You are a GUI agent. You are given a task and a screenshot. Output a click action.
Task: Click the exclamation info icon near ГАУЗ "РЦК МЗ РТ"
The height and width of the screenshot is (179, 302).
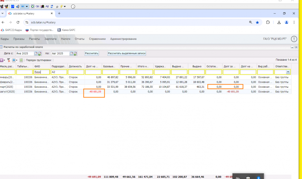tap(294, 39)
